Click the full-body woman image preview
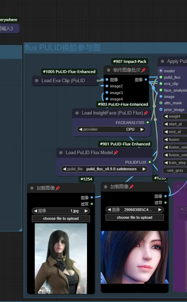Image resolution: width=187 pixels, height=302 pixels. click(61, 258)
